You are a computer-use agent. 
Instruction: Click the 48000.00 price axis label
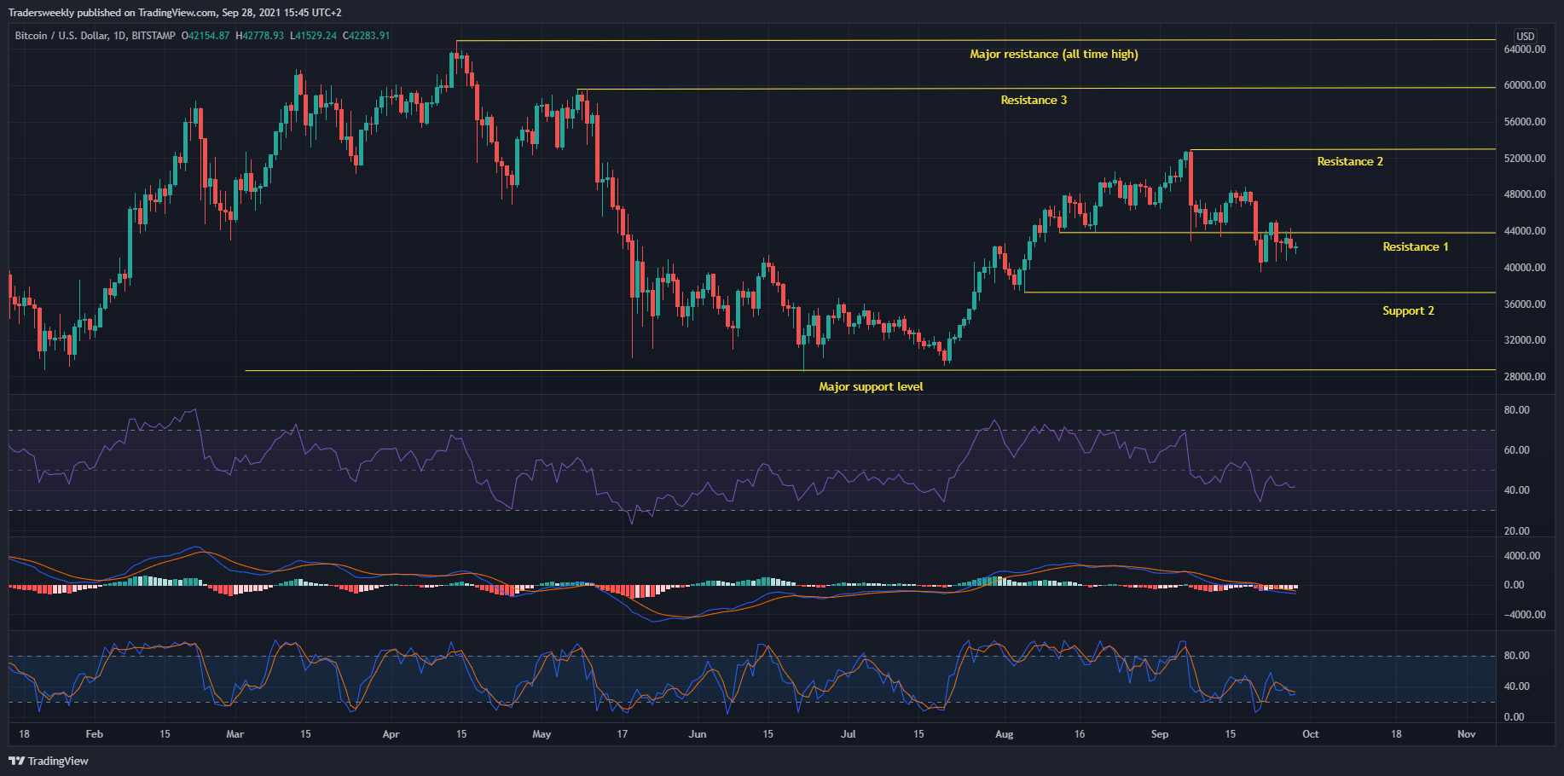[x=1525, y=194]
